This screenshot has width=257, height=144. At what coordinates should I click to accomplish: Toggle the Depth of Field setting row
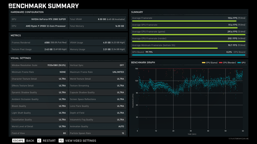tap(97, 113)
